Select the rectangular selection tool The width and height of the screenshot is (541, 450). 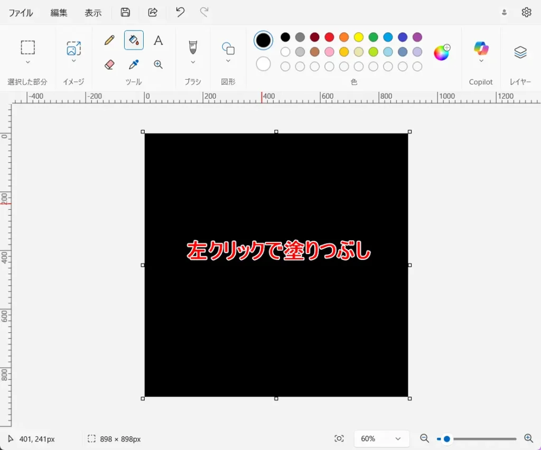(x=28, y=48)
